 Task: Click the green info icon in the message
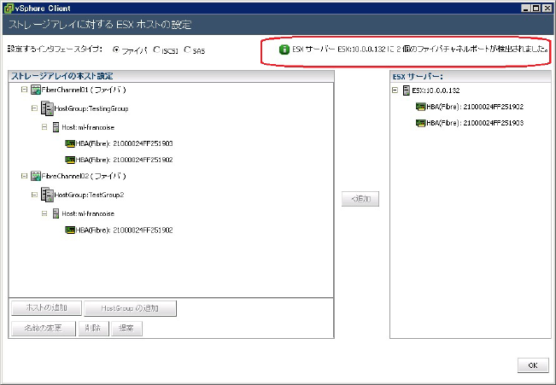click(x=284, y=50)
